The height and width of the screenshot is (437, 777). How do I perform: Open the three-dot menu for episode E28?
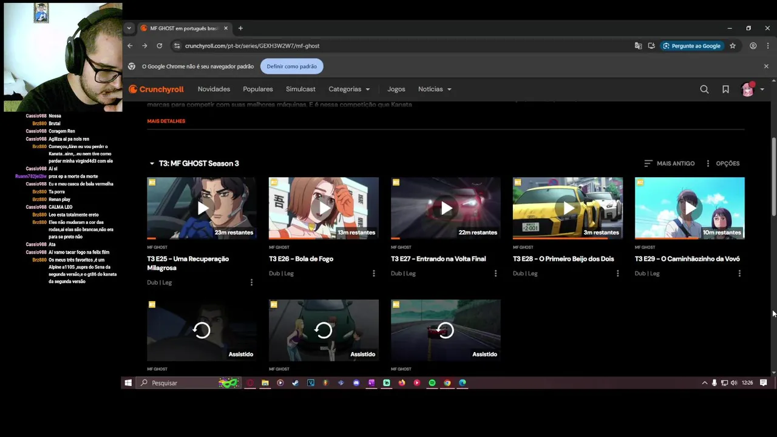coord(617,273)
